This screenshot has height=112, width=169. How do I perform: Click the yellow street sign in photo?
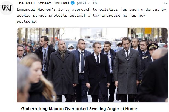148,31
